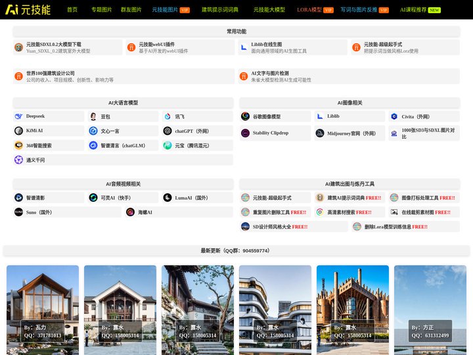
Task: Click the KiMi AI logo icon
Action: (x=18, y=131)
